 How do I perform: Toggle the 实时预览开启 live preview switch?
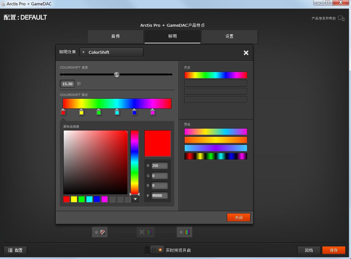[154, 250]
